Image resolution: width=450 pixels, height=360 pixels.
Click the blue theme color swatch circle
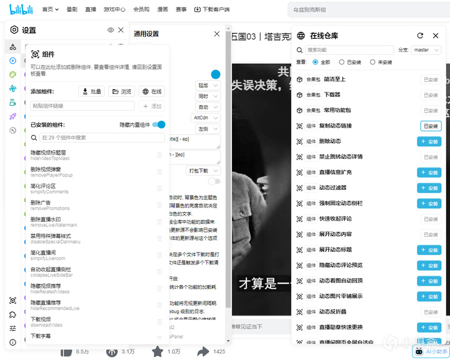216,74
